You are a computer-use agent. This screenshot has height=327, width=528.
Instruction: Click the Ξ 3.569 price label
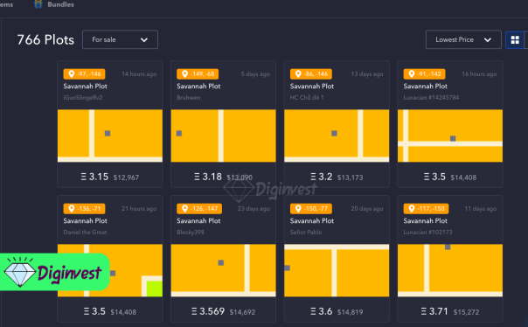point(208,311)
